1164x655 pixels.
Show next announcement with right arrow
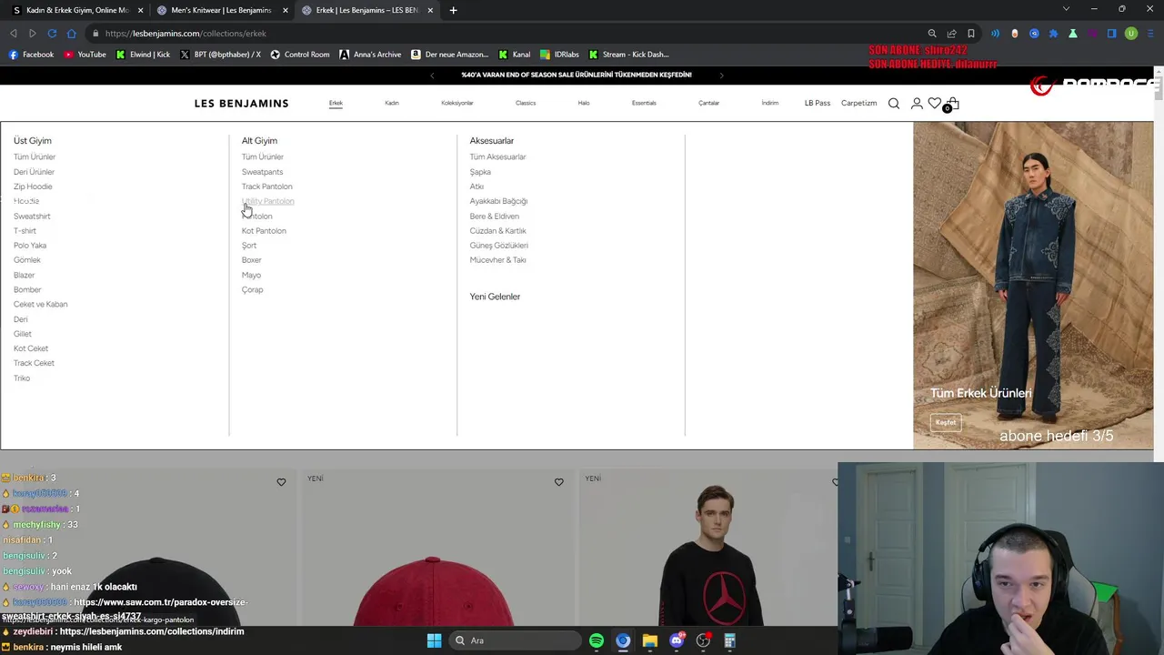click(721, 76)
